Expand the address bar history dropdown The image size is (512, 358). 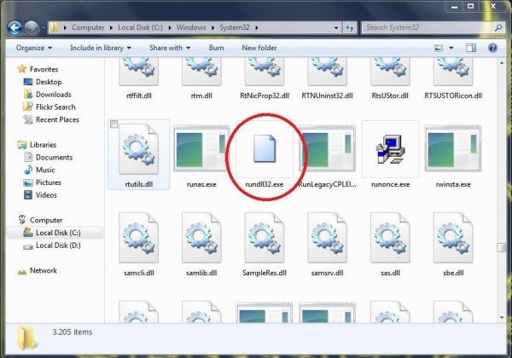336,28
